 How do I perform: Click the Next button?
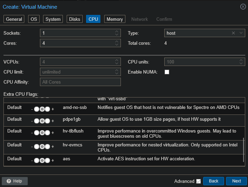tap(236, 181)
